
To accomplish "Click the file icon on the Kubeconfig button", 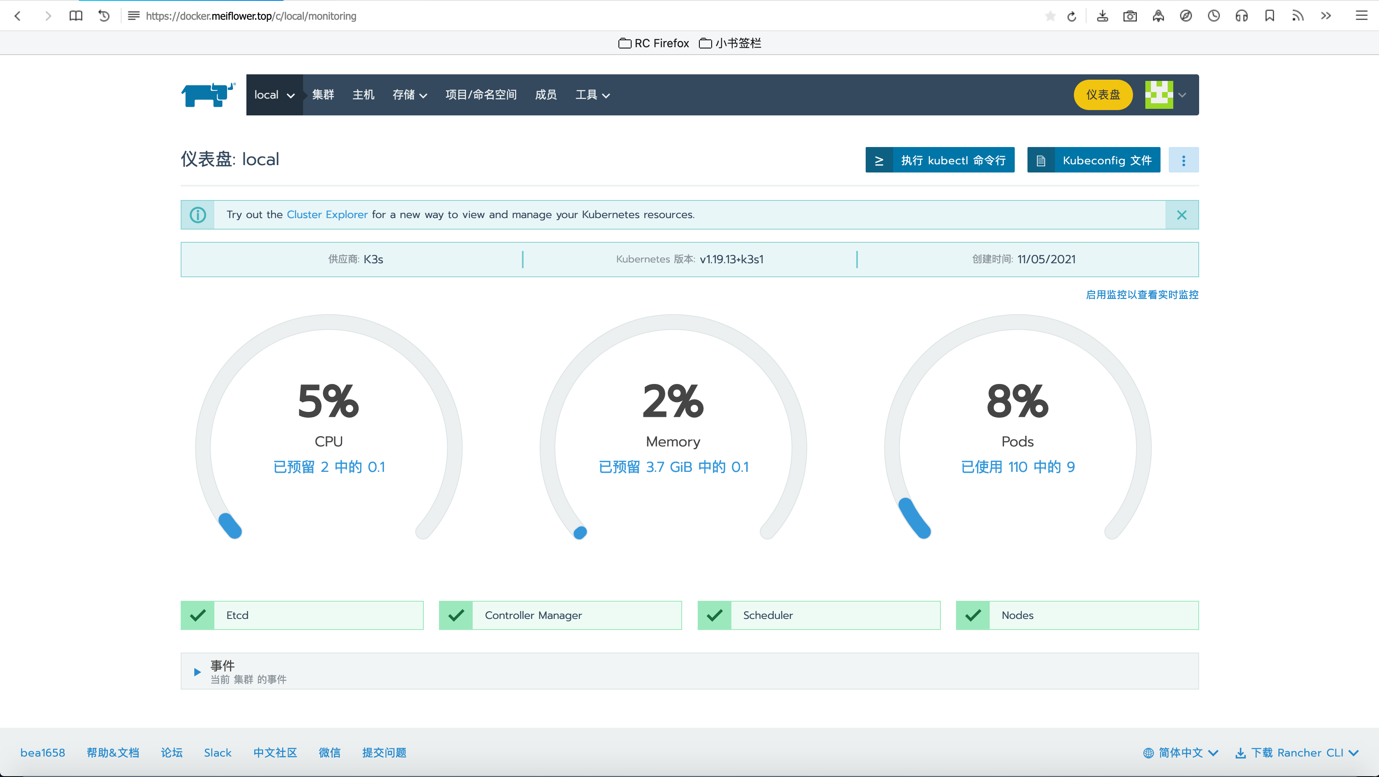I will 1041,160.
